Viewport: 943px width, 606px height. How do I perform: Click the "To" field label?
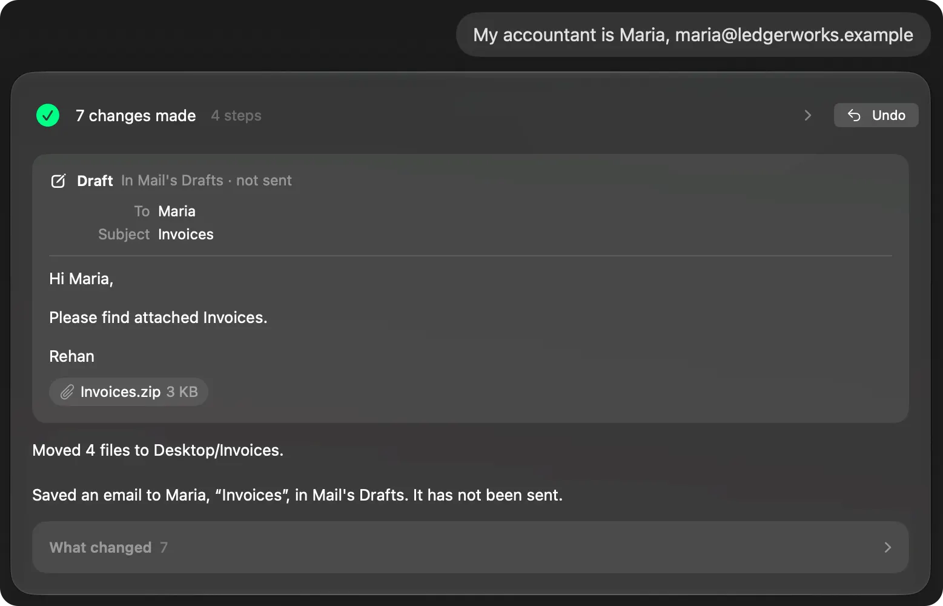142,211
